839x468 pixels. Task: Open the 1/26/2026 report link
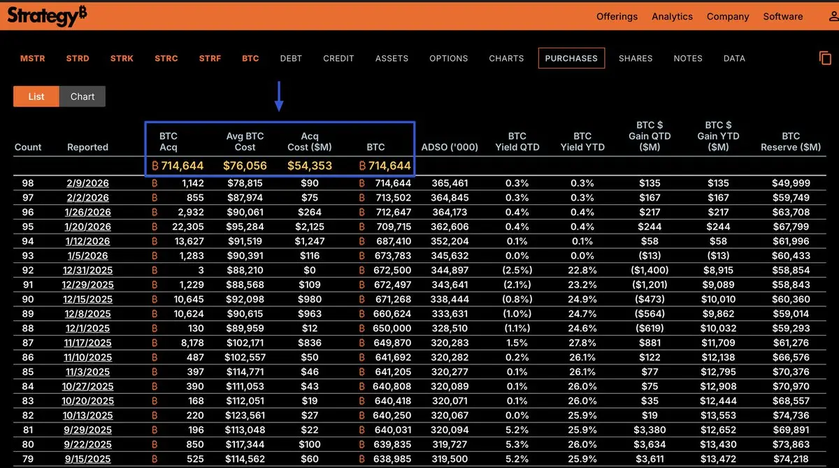[87, 212]
